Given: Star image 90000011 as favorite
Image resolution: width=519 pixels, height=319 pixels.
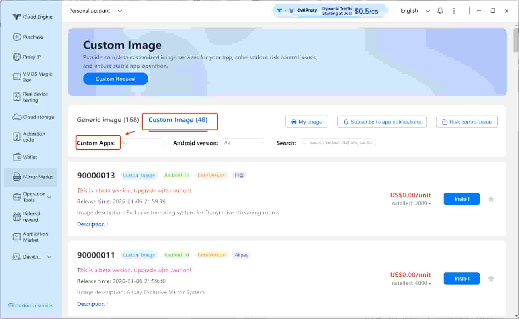Looking at the screenshot, I should [x=491, y=279].
